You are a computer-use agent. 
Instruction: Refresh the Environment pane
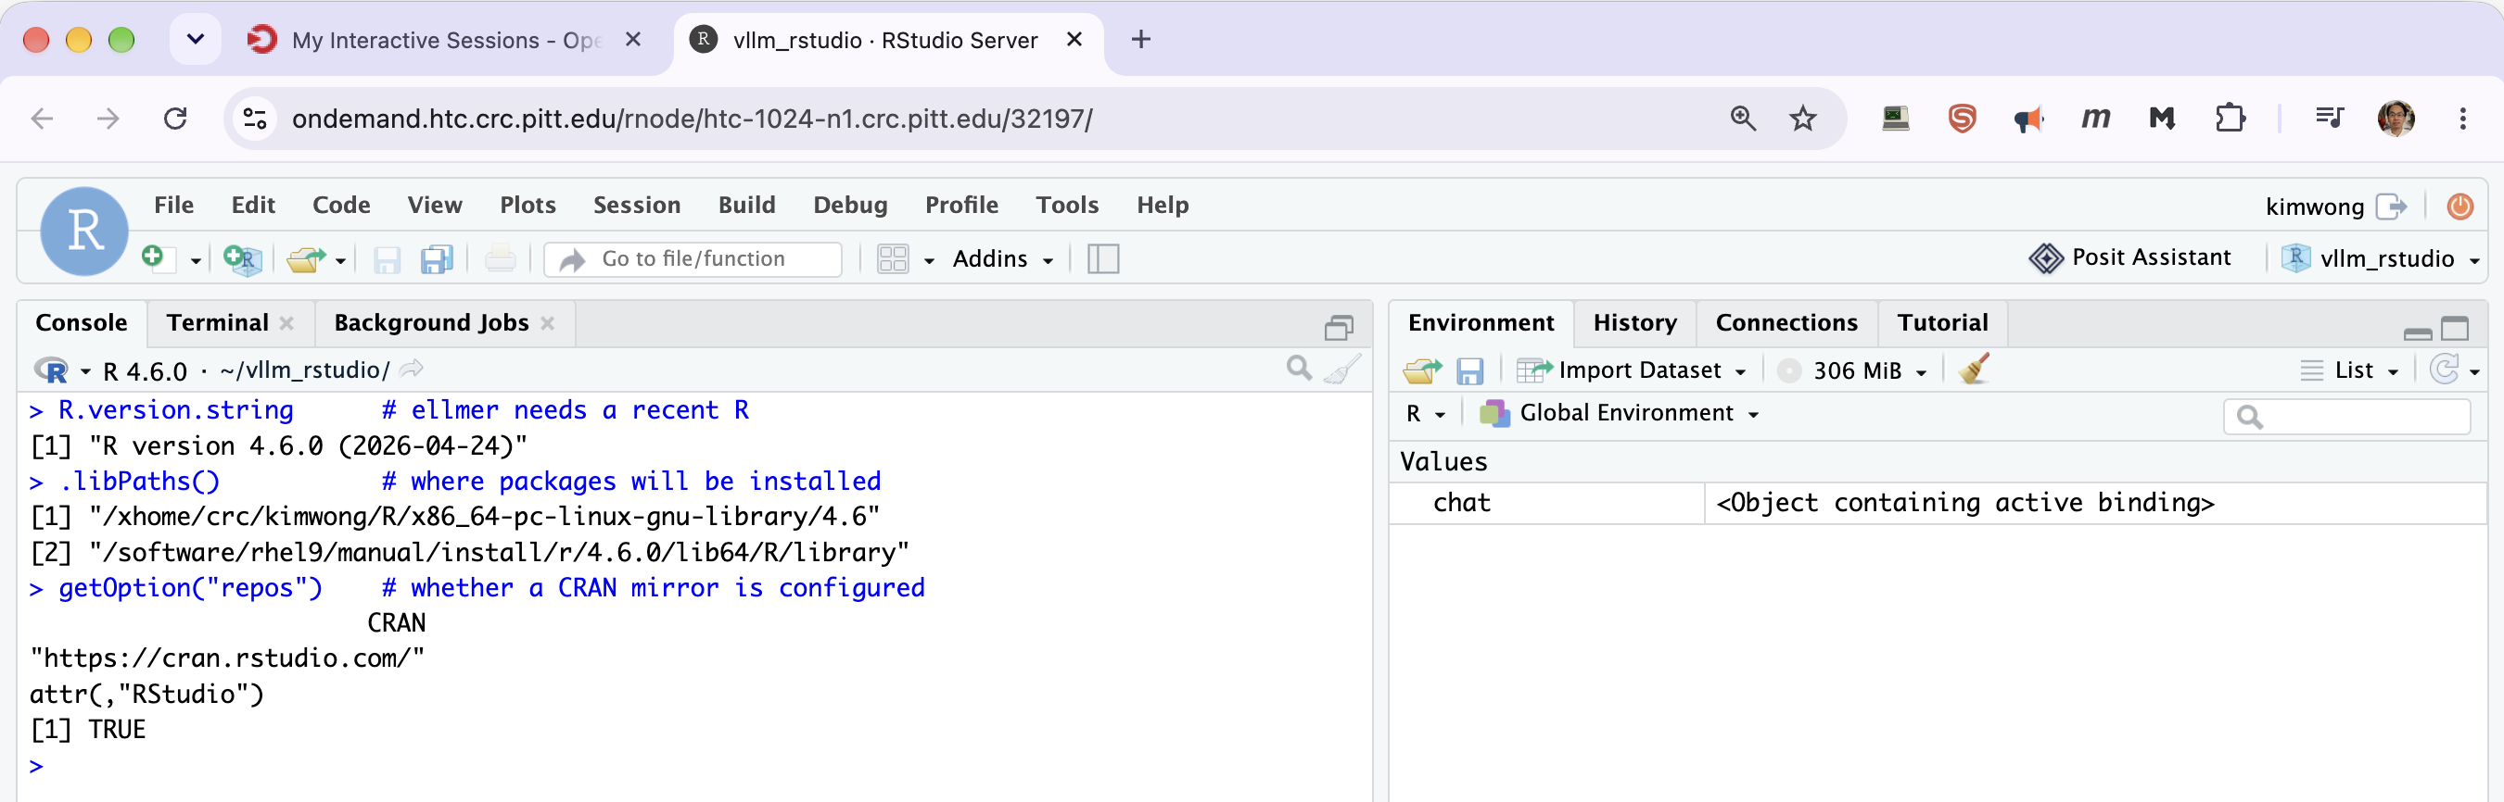click(2444, 370)
